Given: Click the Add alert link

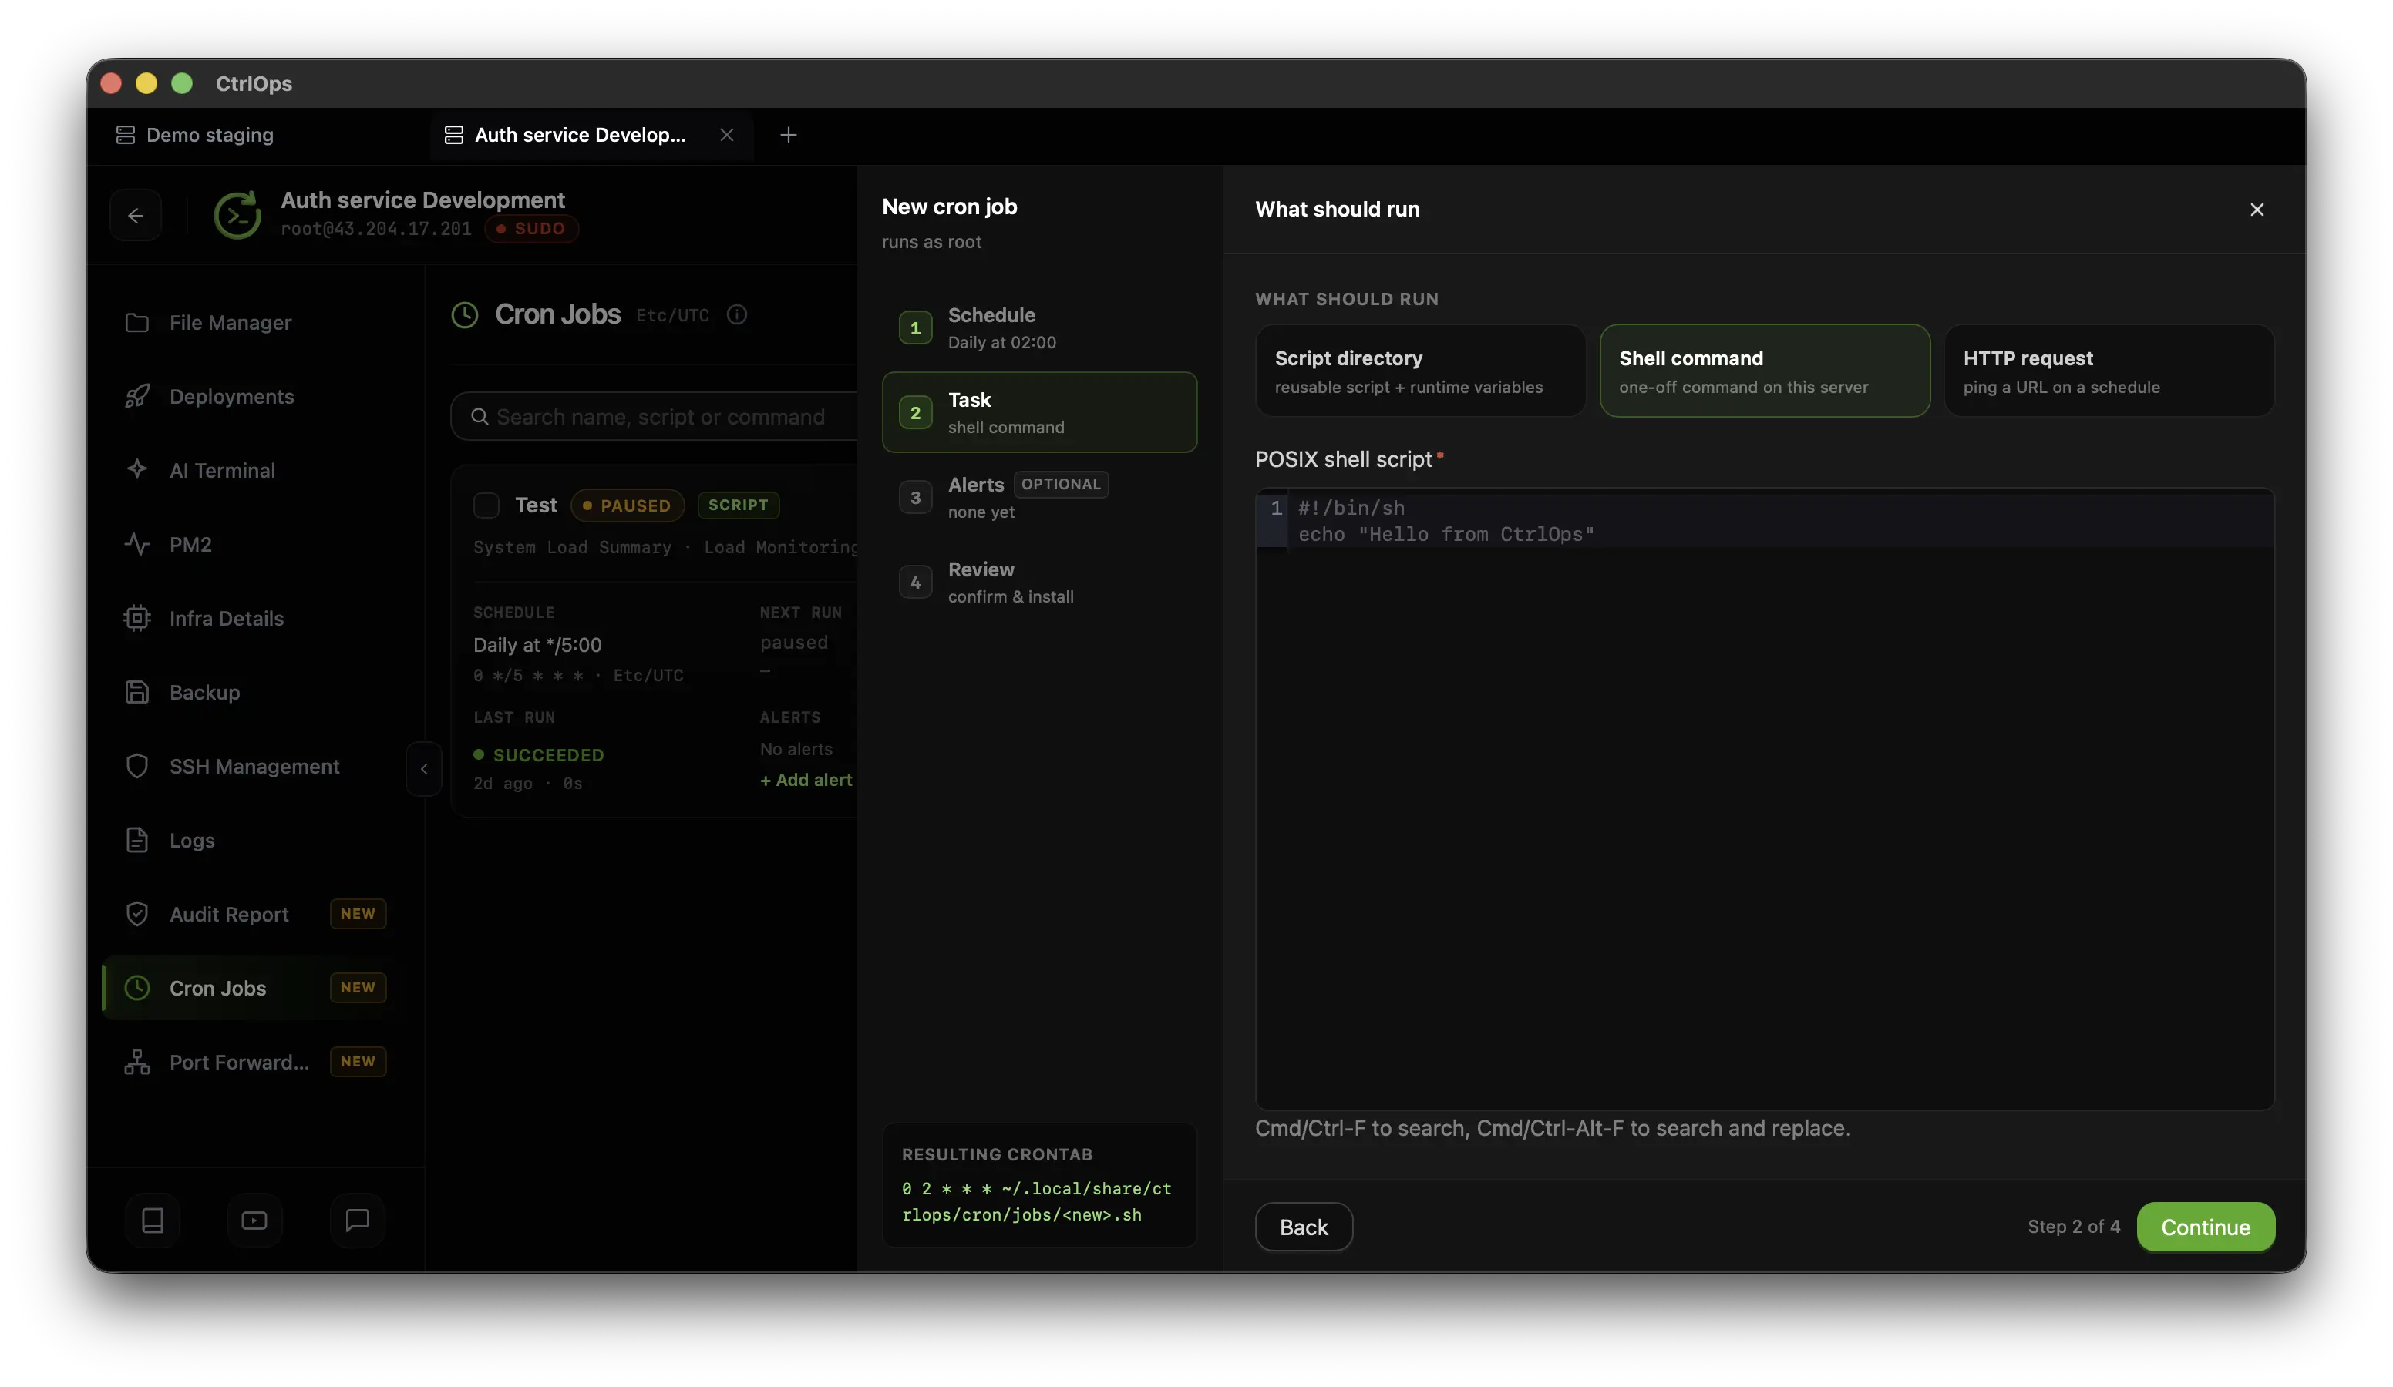Looking at the screenshot, I should pos(806,779).
